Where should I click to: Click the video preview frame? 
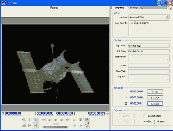click(x=55, y=64)
